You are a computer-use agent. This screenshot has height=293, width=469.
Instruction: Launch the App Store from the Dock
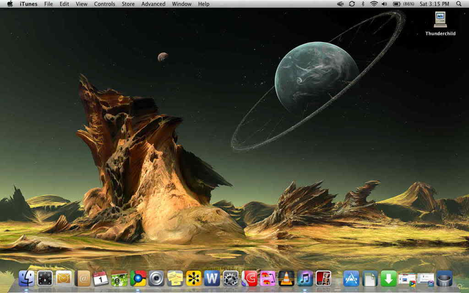click(351, 278)
